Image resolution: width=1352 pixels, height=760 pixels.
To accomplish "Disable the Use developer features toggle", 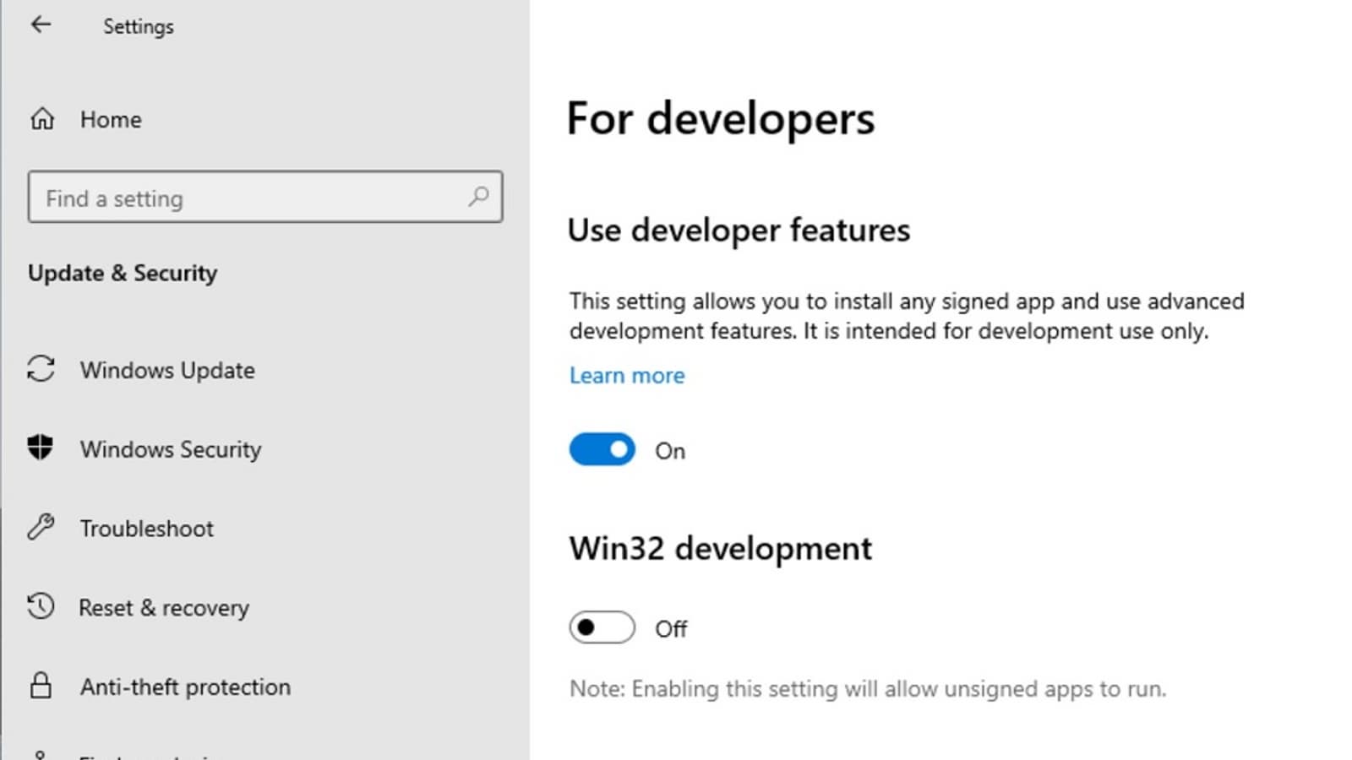I will tap(602, 449).
